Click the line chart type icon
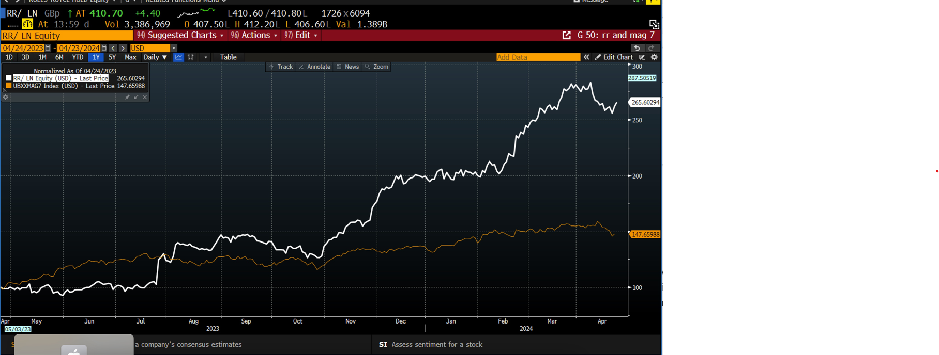Image resolution: width=939 pixels, height=355 pixels. 178,57
